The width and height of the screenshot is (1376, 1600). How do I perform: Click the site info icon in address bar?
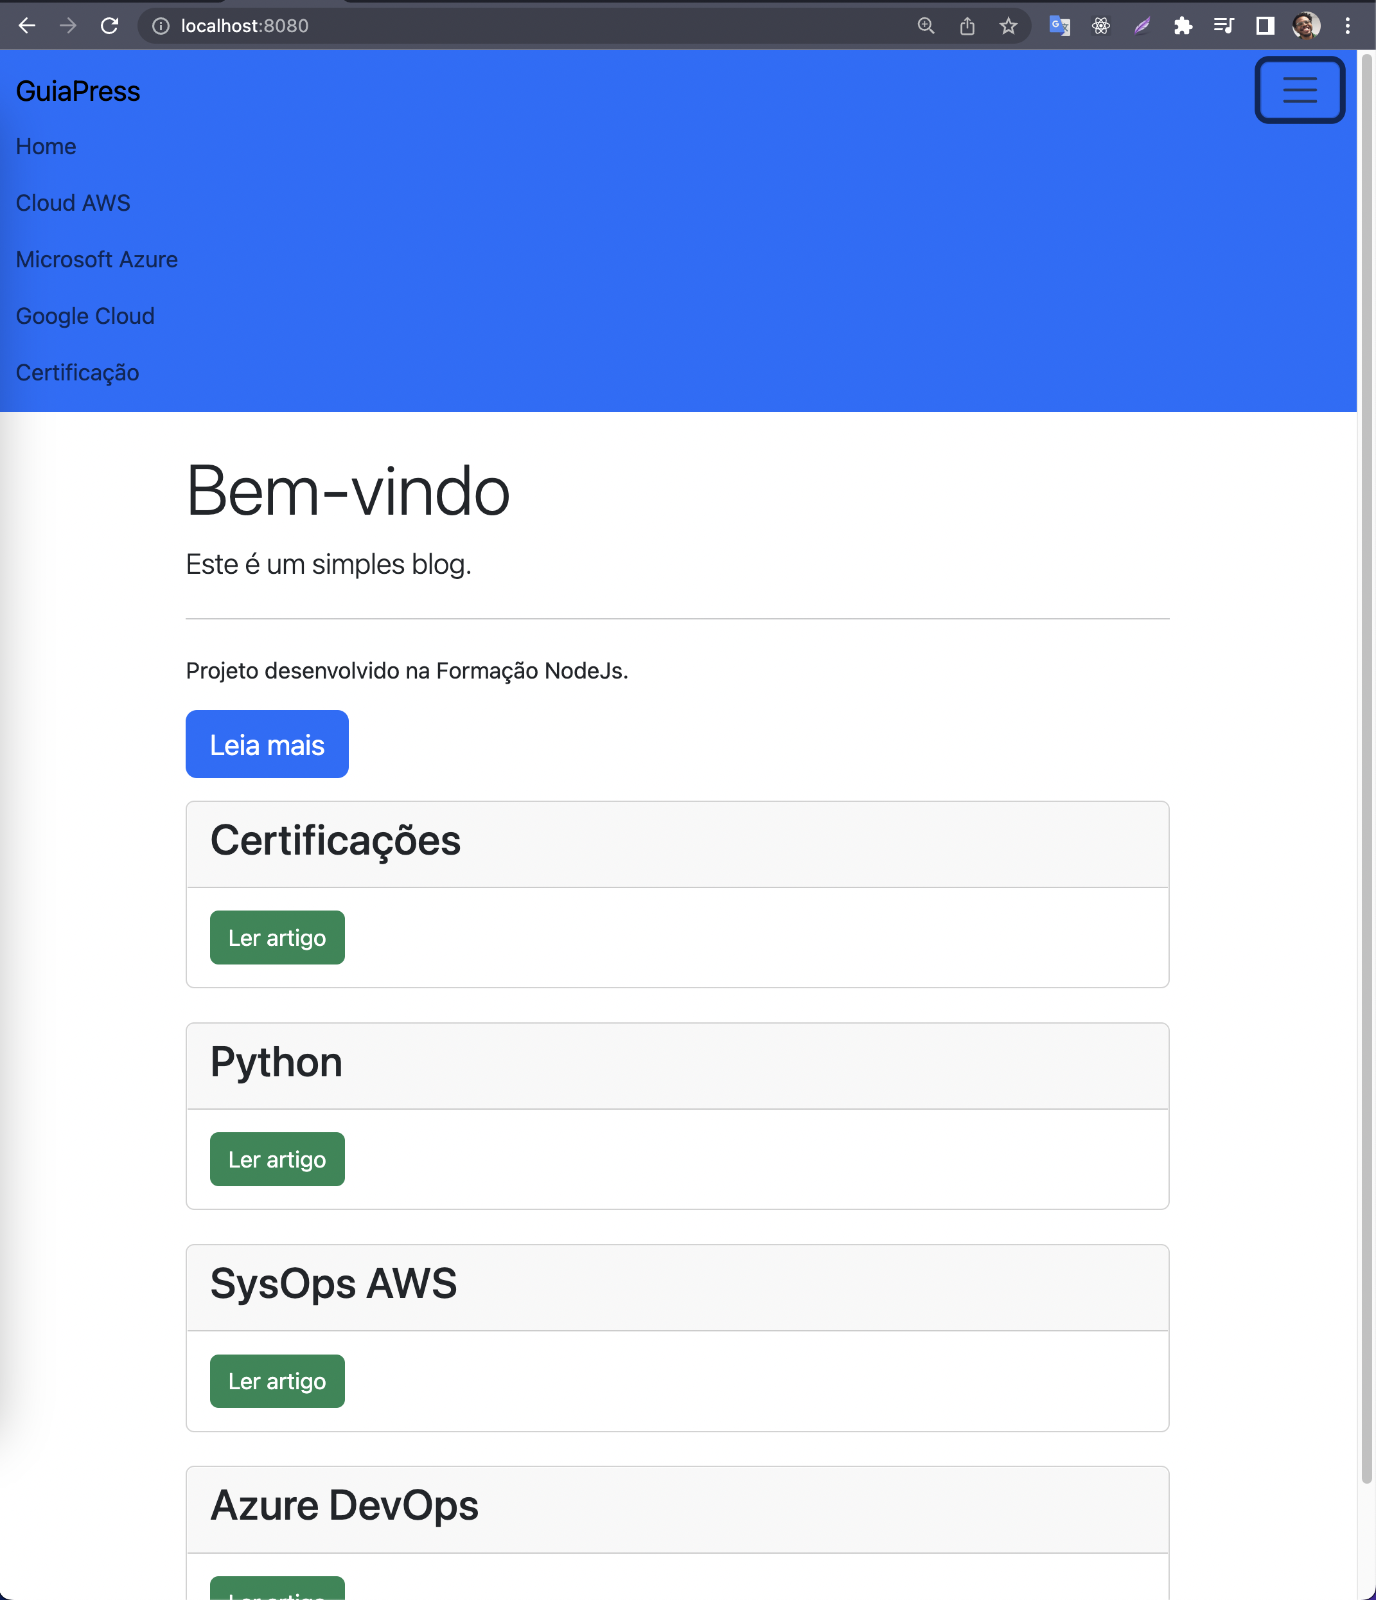(x=159, y=26)
